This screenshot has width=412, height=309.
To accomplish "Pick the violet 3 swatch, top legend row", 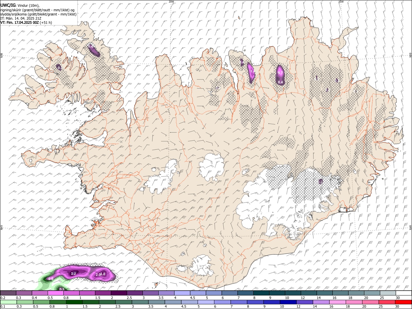I will pyautogui.click(x=151, y=293).
